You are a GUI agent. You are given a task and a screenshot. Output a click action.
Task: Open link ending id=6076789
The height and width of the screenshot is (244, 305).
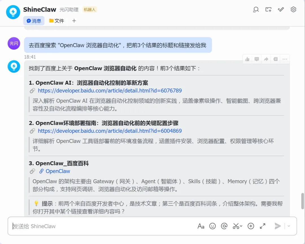tap(110, 91)
